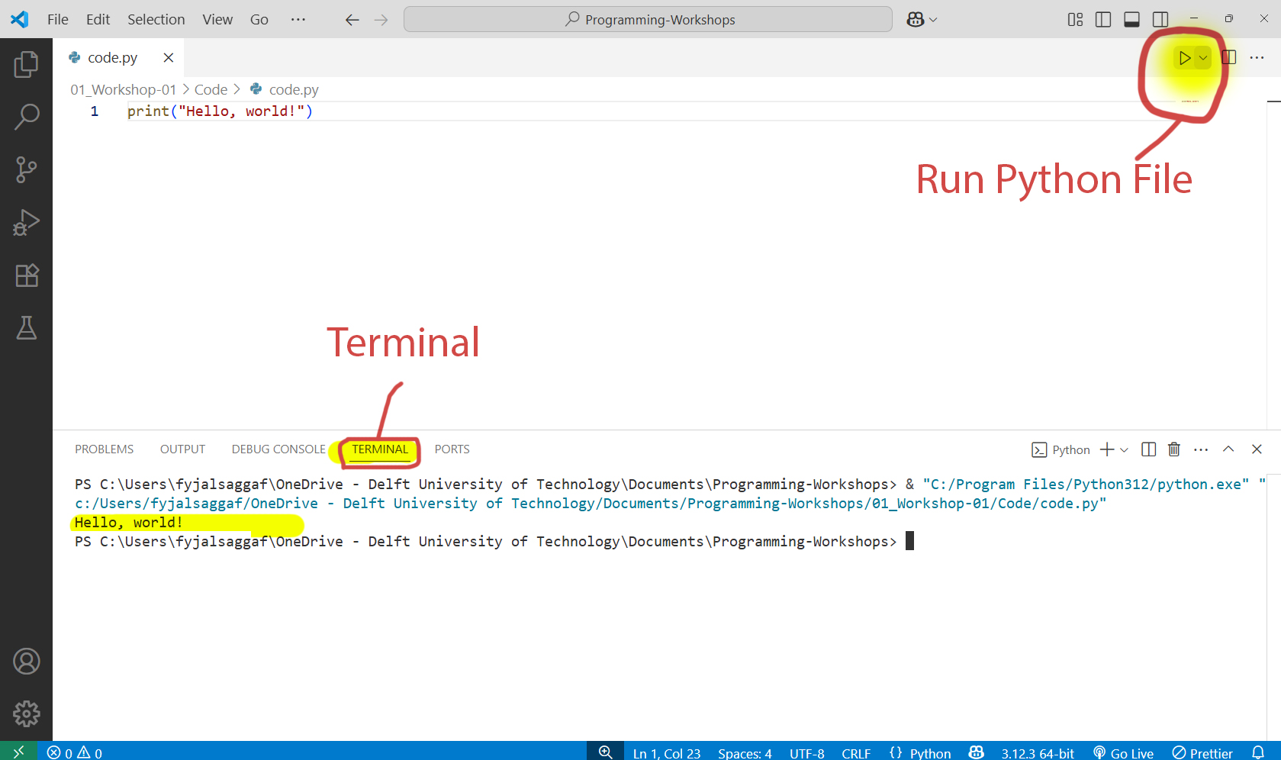Click the Hello, world! terminal output
Screen dimensions: 1281x760
128,523
